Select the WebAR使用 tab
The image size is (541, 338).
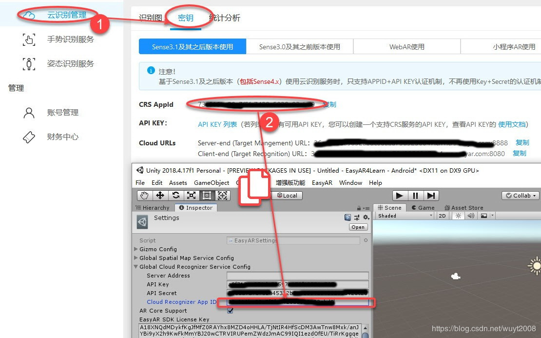pos(407,47)
